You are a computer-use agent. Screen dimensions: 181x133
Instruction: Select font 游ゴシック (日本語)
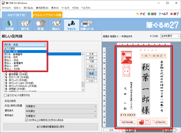coord(18,80)
